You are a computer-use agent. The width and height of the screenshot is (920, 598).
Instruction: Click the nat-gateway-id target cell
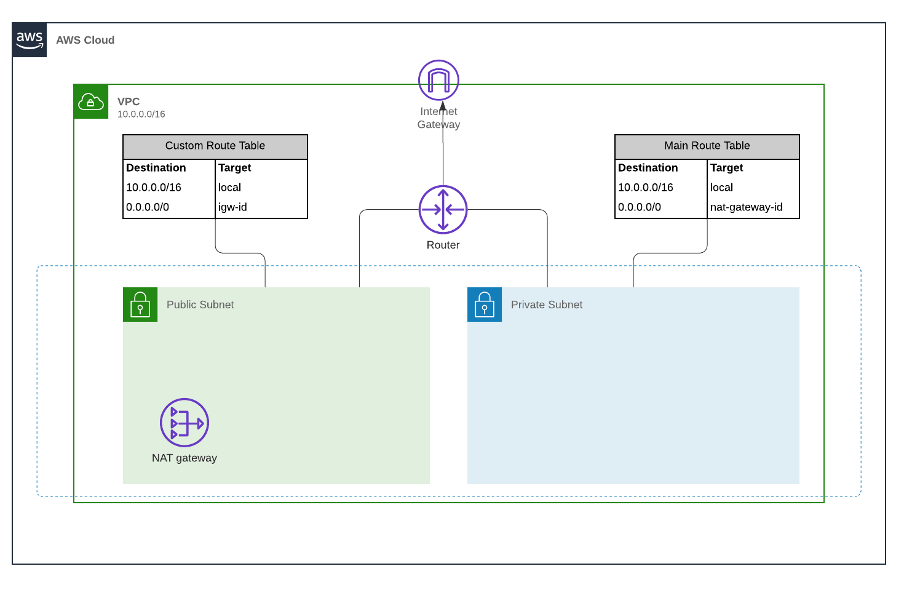747,207
